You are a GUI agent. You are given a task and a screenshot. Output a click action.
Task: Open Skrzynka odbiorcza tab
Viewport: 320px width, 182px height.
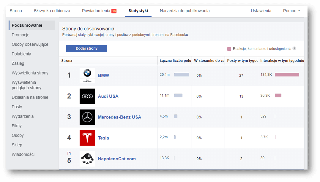pos(52,11)
